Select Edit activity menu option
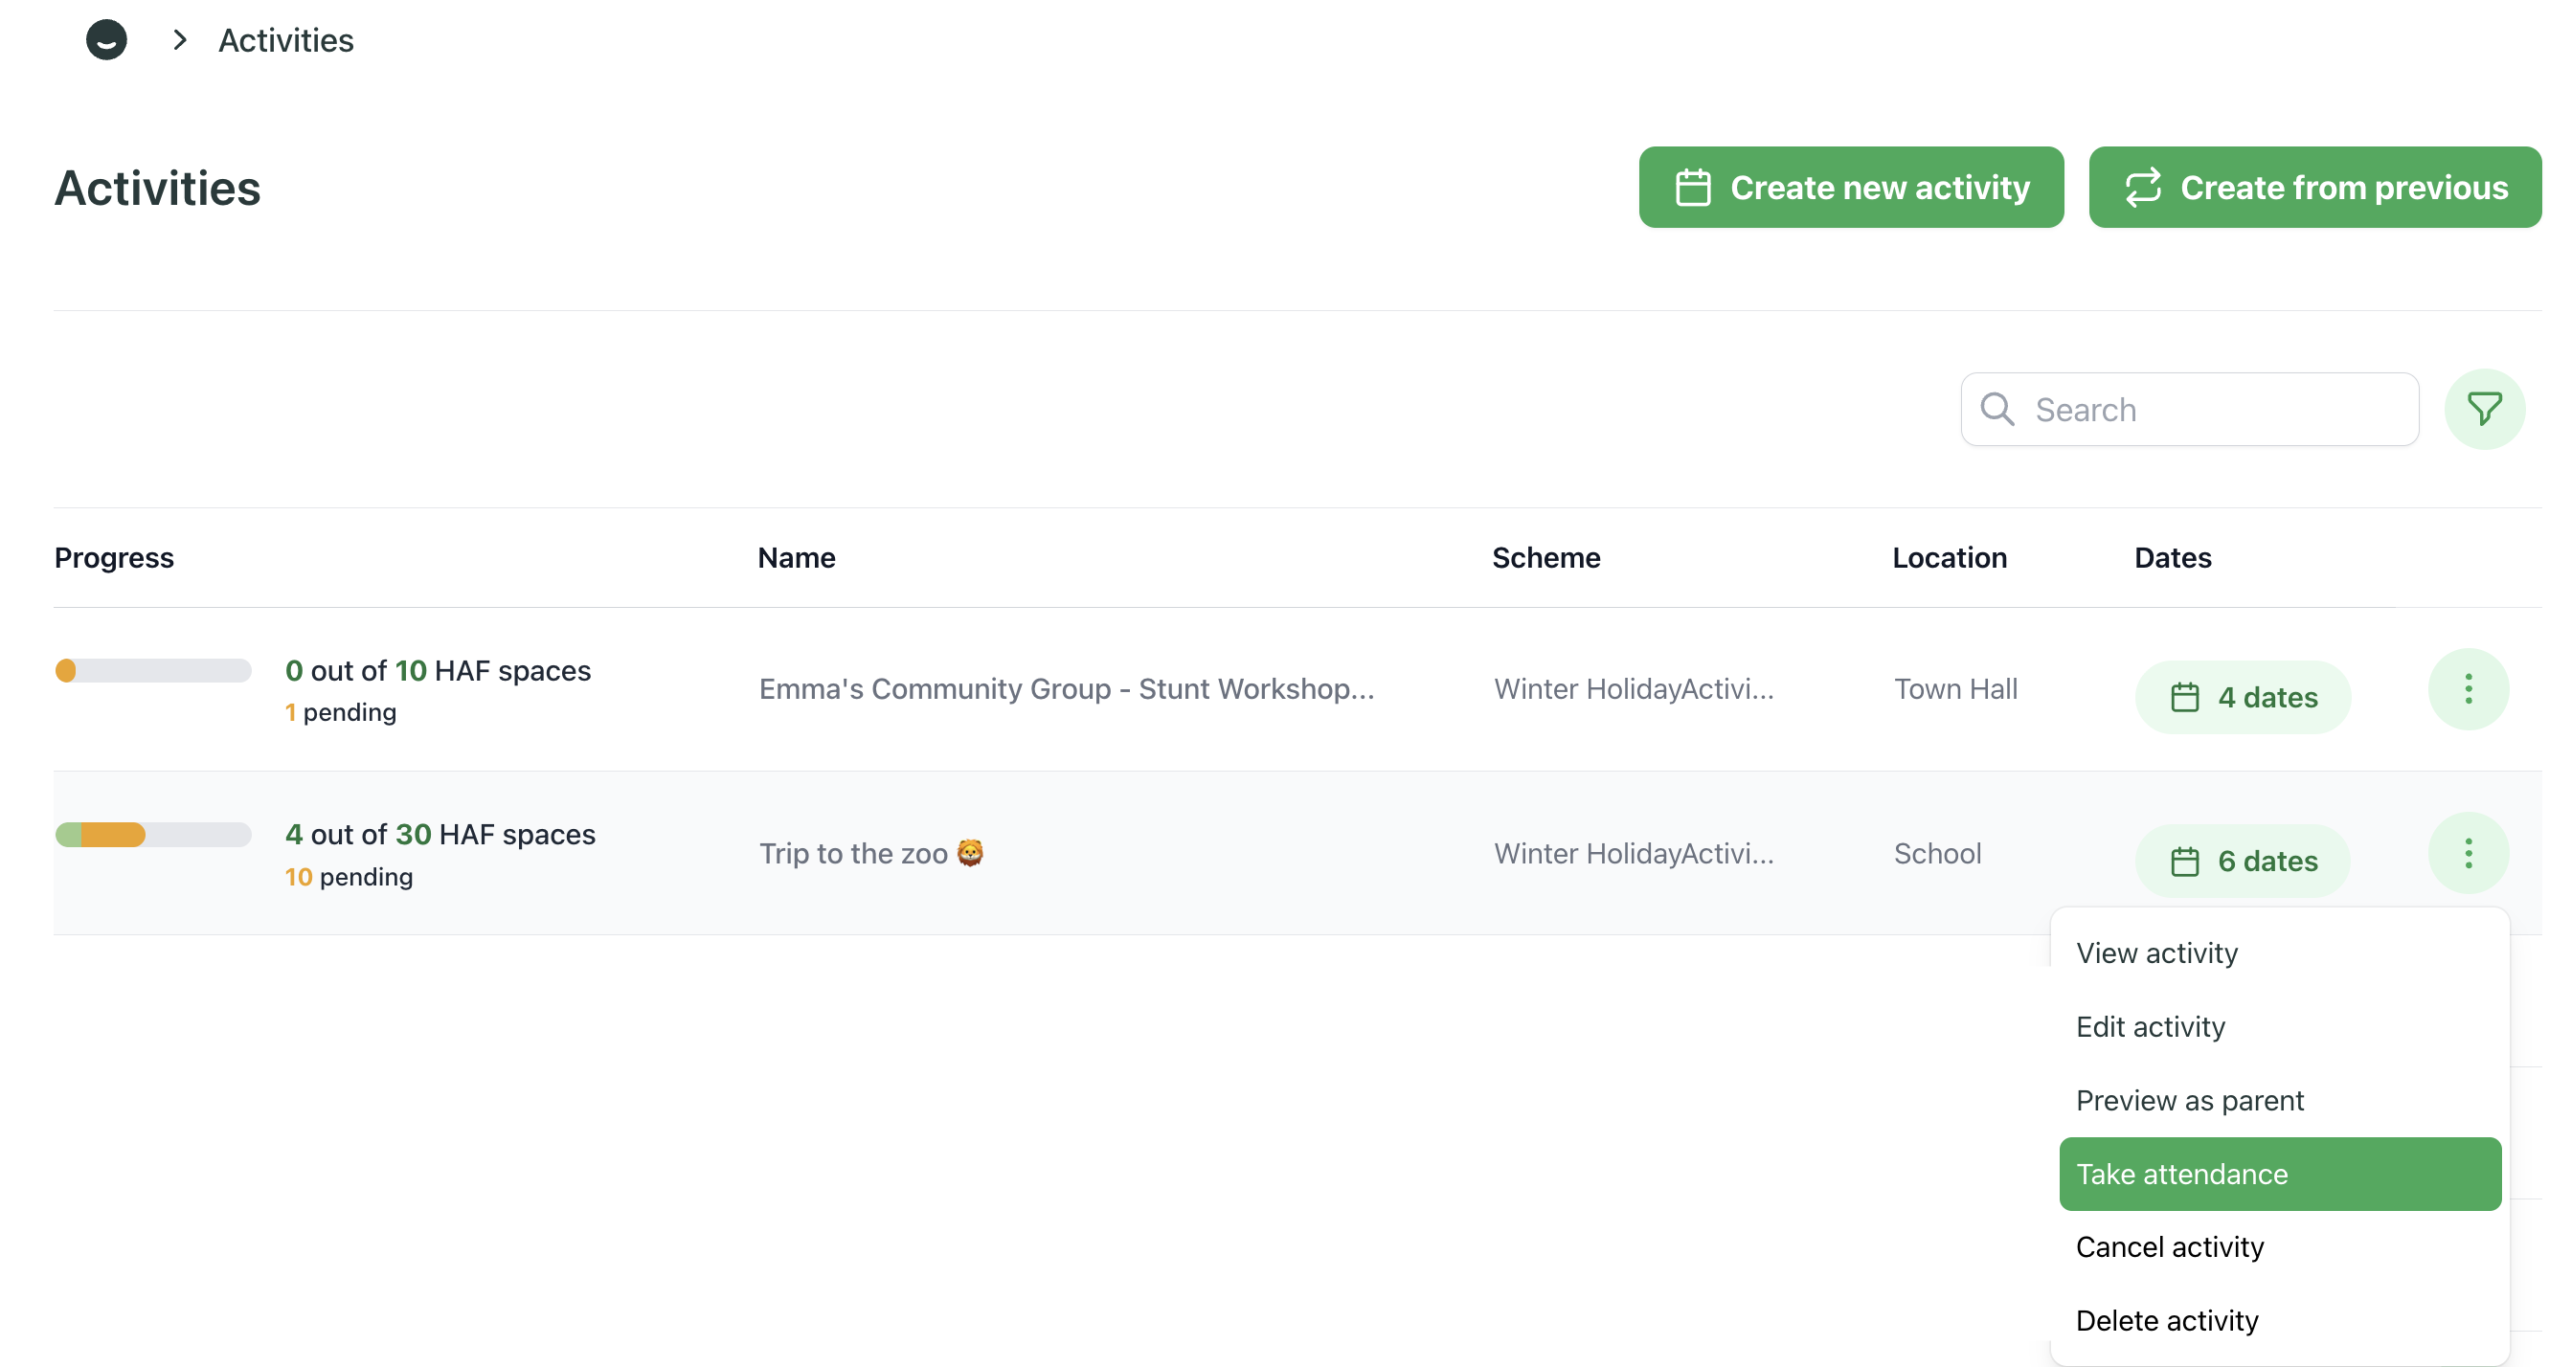The image size is (2549, 1367). 2150,1027
